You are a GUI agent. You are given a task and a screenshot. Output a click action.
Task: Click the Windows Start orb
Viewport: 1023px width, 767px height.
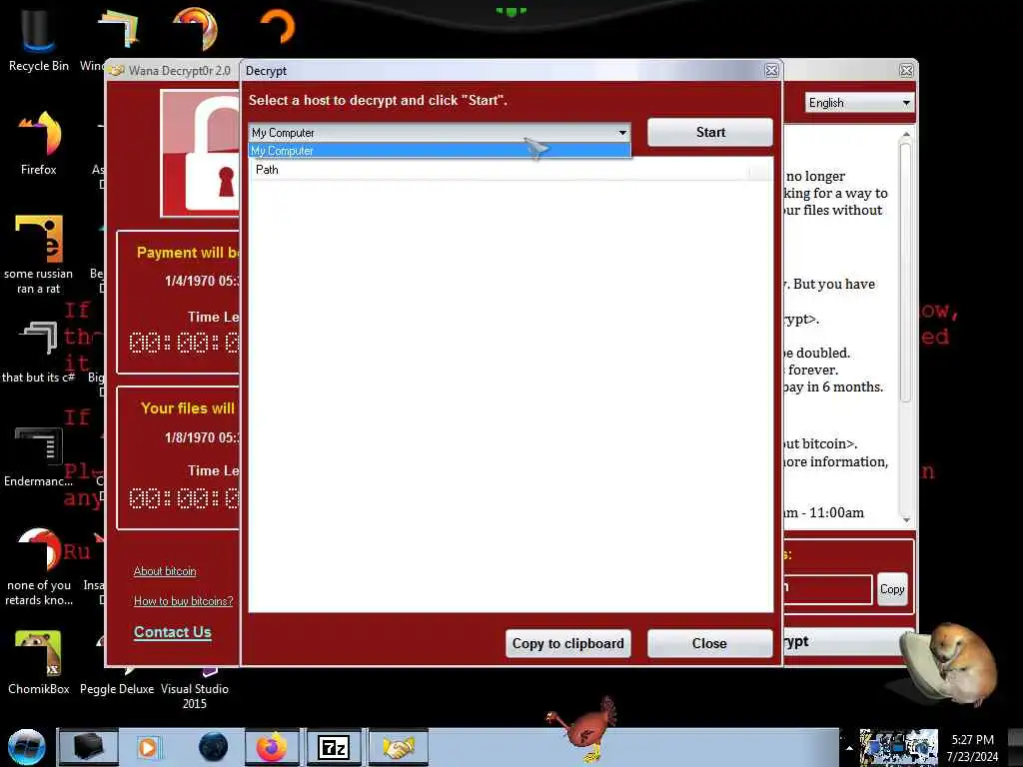tap(27, 747)
